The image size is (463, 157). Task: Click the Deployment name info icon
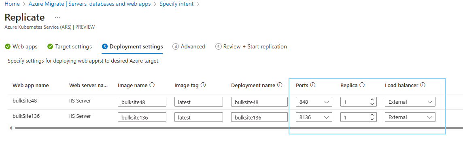point(280,85)
